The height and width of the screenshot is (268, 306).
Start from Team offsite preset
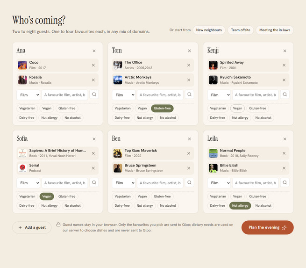click(241, 30)
